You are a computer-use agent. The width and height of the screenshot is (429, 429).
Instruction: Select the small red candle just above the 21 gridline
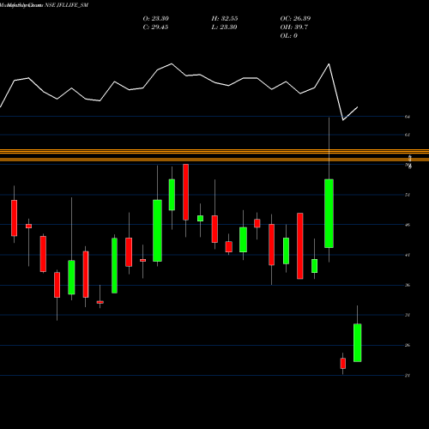tap(343, 363)
